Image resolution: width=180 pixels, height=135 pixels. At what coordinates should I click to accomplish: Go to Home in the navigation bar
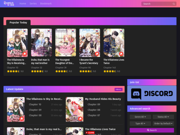pos(23,4)
